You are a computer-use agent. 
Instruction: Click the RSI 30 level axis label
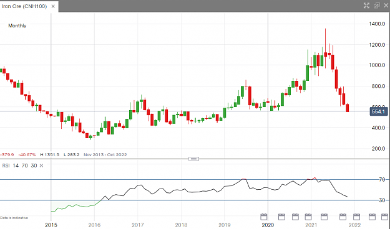pos(382,200)
